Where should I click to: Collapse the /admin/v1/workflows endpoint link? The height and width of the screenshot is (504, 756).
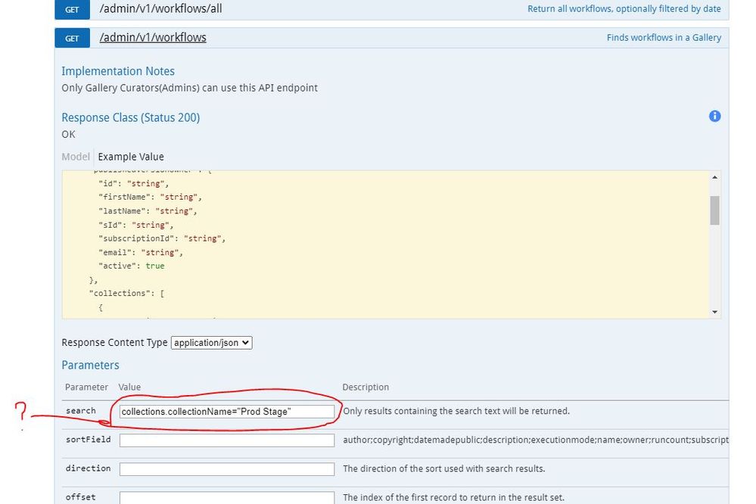point(153,38)
